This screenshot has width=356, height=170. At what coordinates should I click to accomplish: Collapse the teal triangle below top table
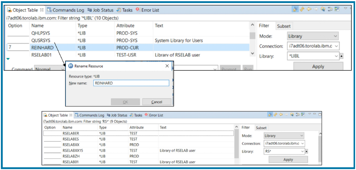tap(8, 59)
